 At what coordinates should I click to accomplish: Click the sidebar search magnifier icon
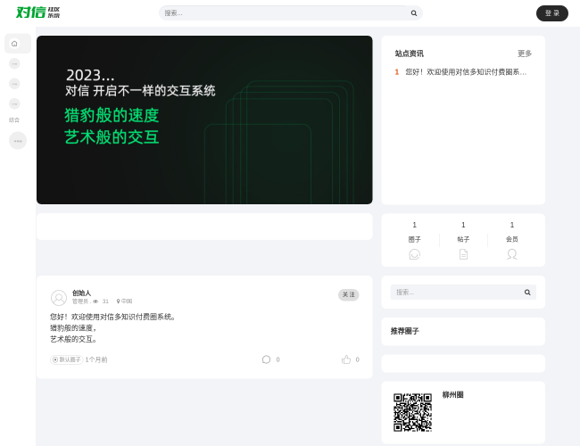pyautogui.click(x=527, y=293)
